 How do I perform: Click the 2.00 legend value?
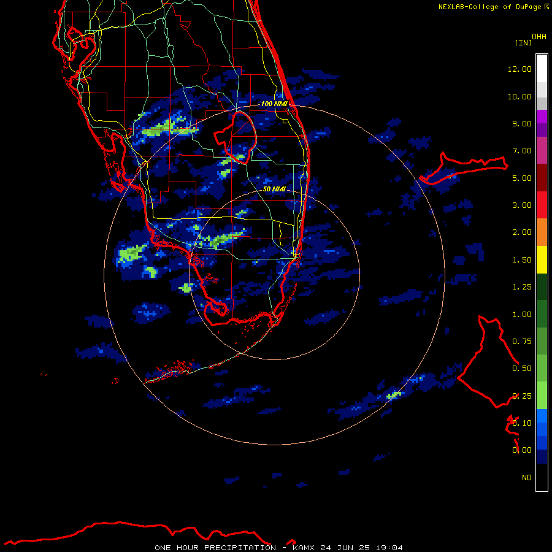click(x=522, y=232)
